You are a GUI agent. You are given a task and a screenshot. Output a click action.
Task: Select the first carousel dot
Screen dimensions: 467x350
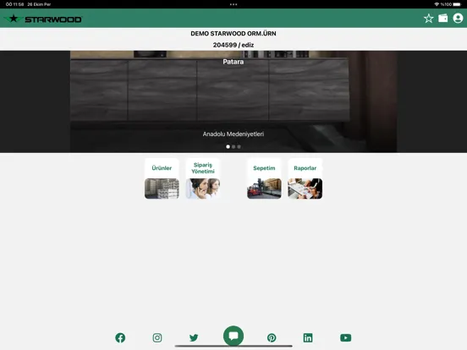tap(228, 147)
